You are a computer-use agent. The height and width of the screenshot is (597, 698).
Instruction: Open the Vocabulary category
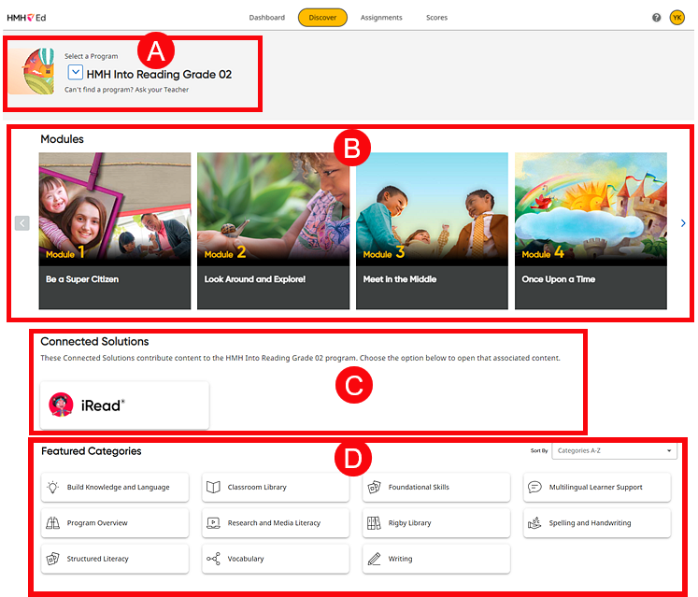pos(276,559)
